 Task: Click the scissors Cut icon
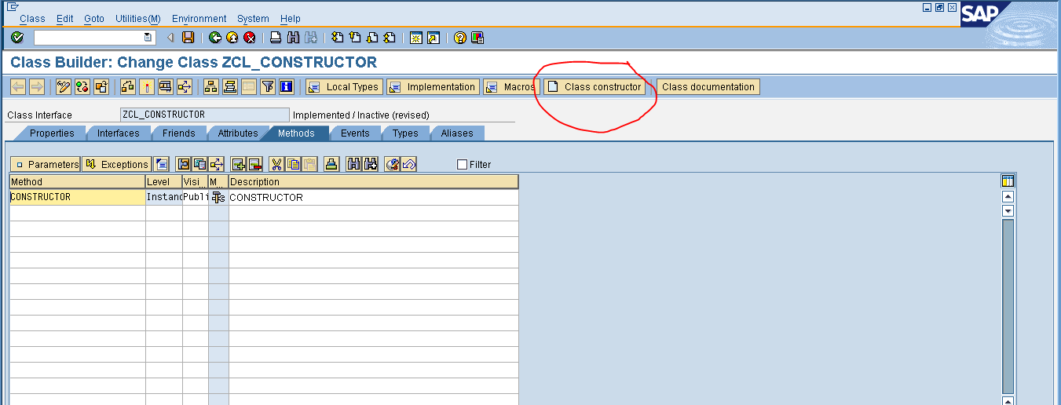click(x=276, y=164)
